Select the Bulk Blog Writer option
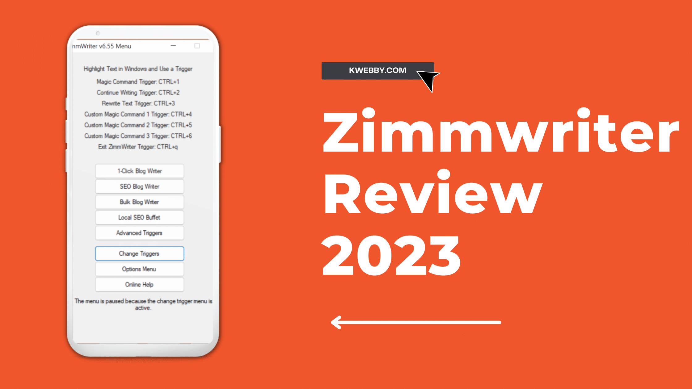 (x=139, y=202)
